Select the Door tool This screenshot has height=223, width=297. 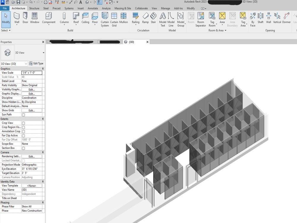point(25,18)
